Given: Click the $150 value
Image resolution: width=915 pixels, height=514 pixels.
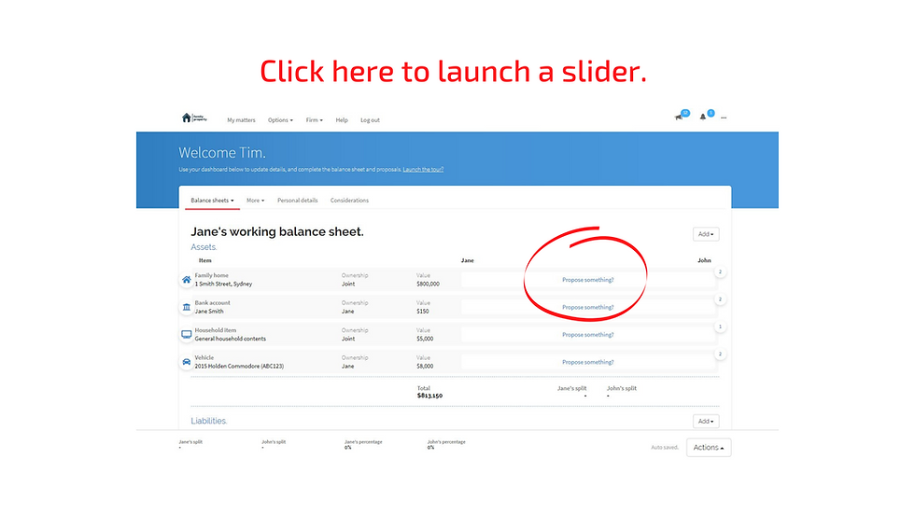Looking at the screenshot, I should 422,312.
